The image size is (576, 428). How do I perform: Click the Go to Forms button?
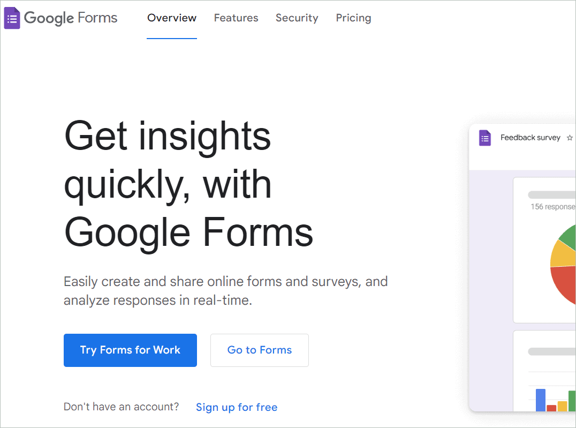(x=259, y=350)
